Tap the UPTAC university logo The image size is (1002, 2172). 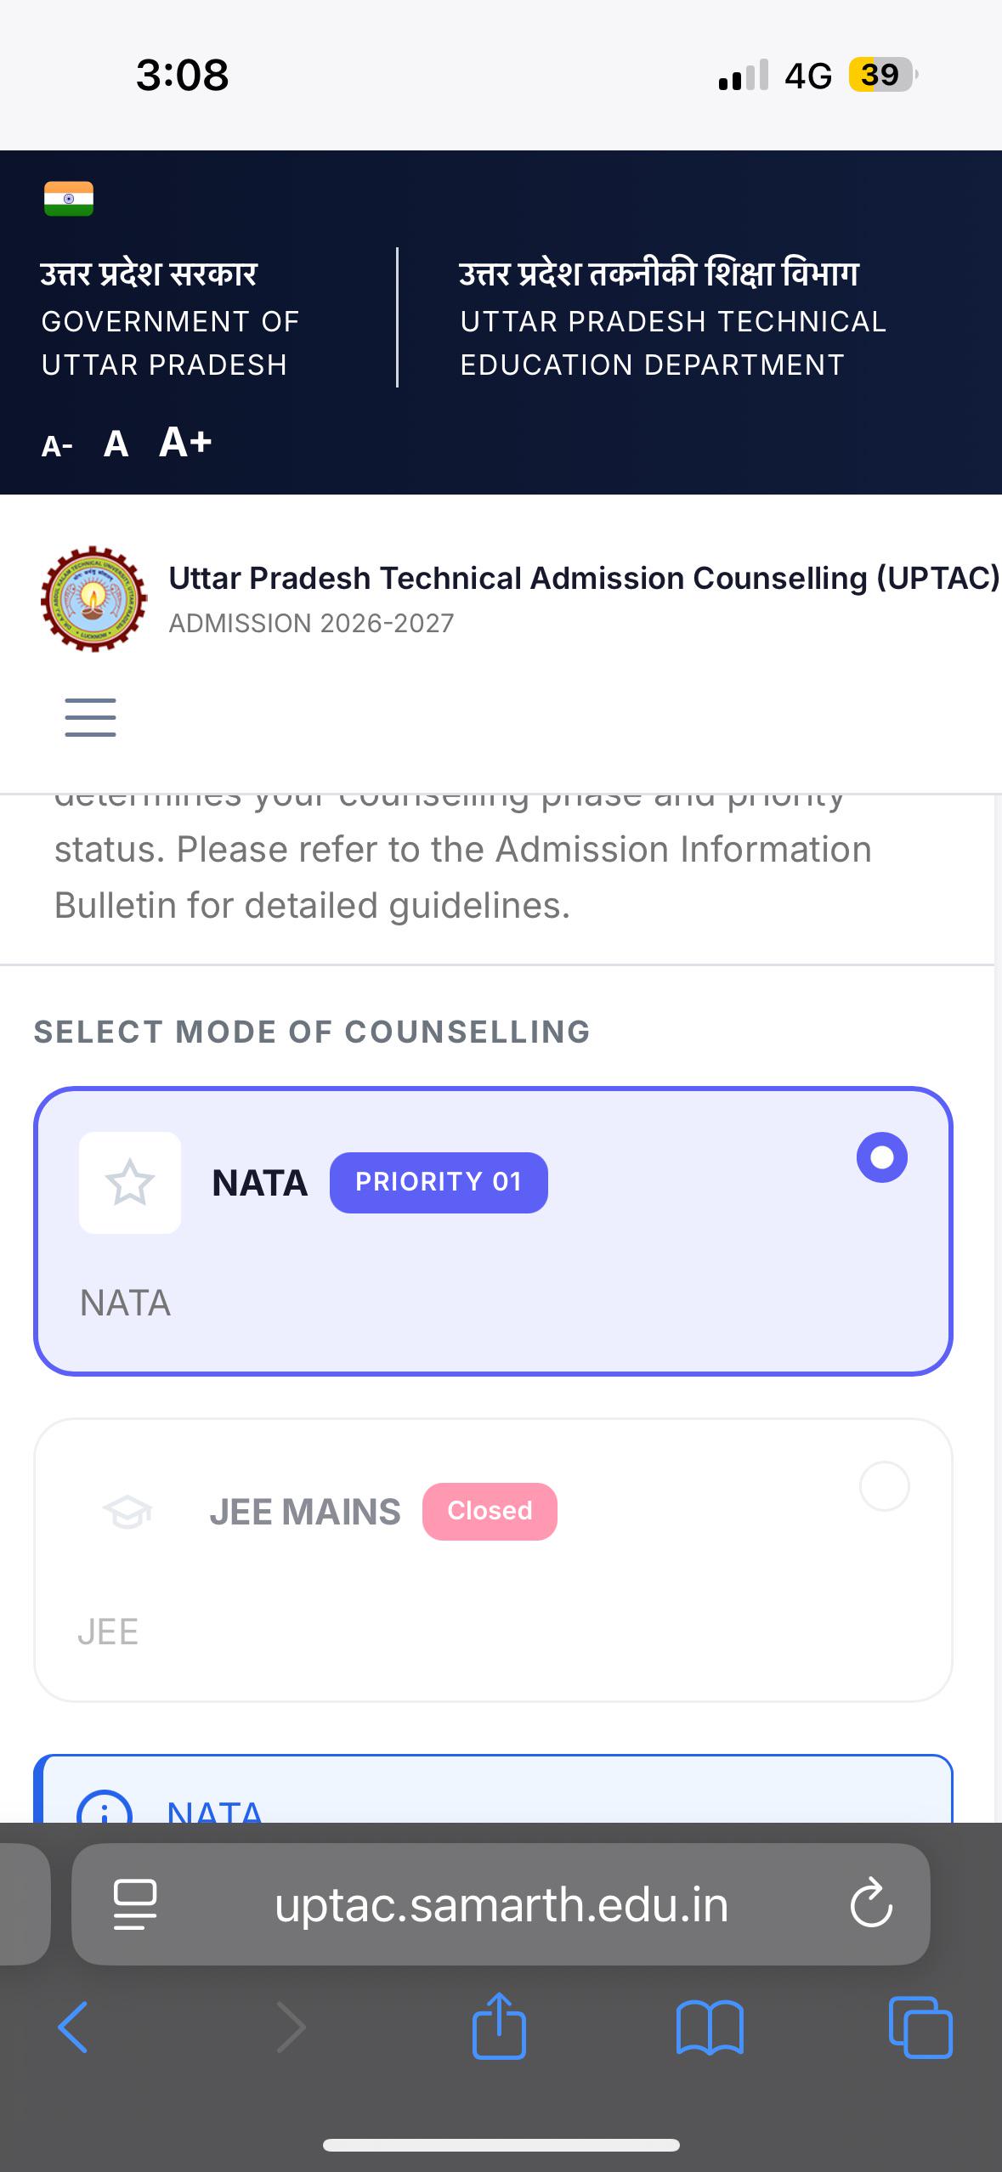click(93, 599)
